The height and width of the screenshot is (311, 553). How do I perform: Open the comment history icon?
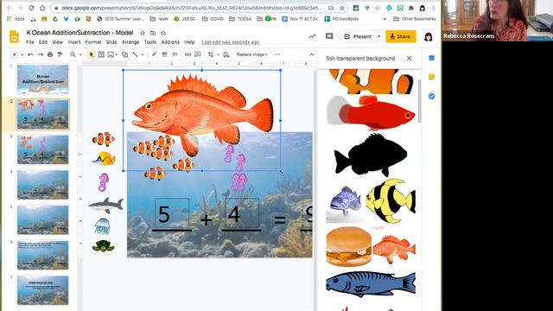click(329, 36)
